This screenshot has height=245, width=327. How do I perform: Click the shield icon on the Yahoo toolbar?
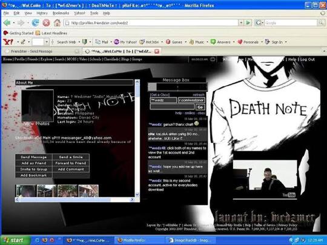click(84, 42)
